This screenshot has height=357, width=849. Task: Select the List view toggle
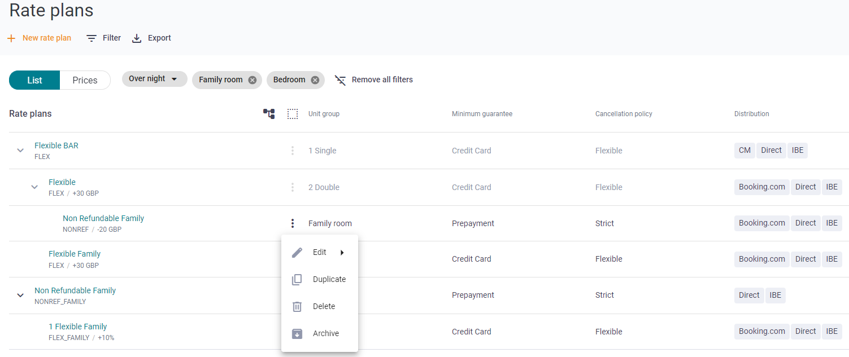coord(34,80)
